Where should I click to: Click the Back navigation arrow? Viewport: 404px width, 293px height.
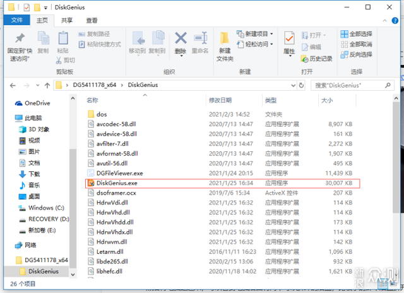coord(13,86)
